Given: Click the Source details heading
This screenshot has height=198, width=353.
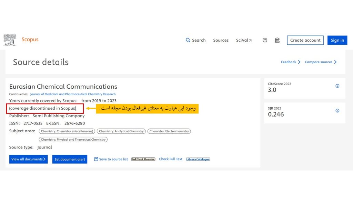Looking at the screenshot, I should pos(41,62).
